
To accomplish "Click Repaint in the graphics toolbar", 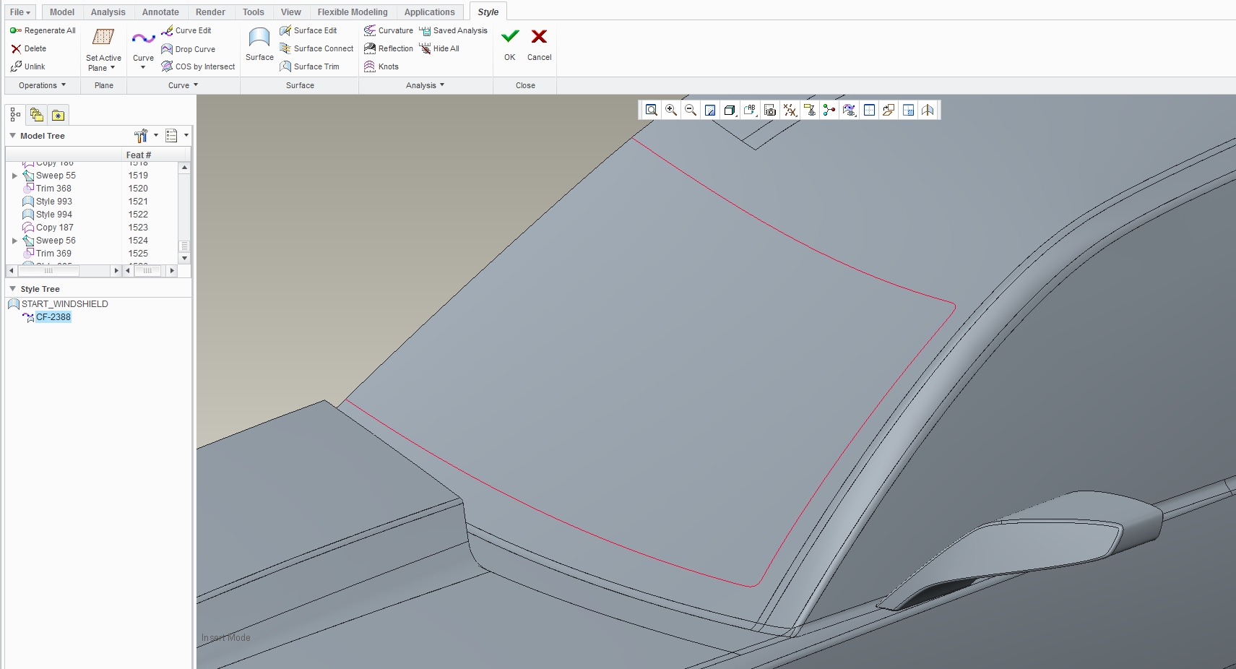I will coord(710,110).
